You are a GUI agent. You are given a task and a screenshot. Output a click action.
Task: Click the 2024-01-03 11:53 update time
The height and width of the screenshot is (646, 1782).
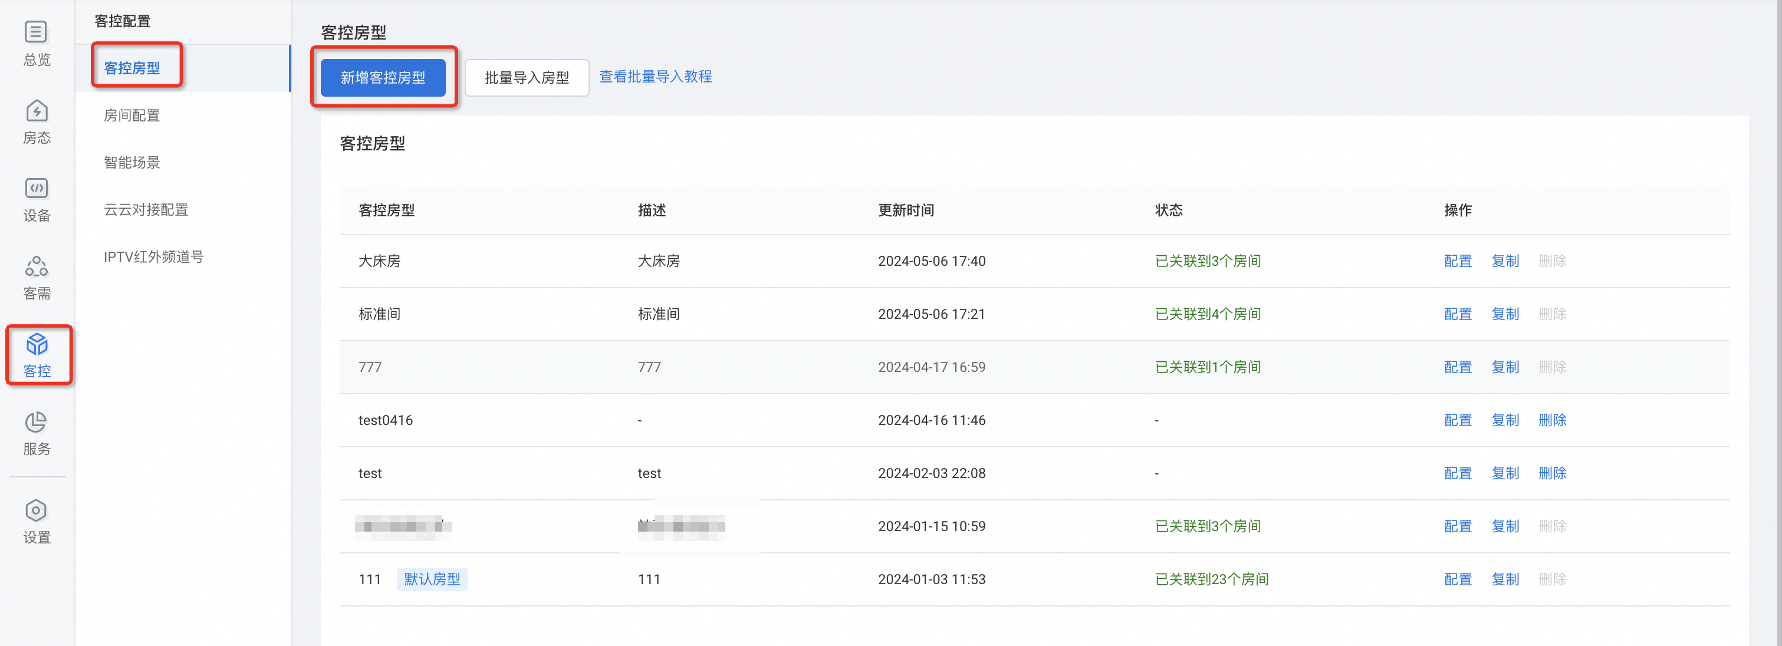931,579
